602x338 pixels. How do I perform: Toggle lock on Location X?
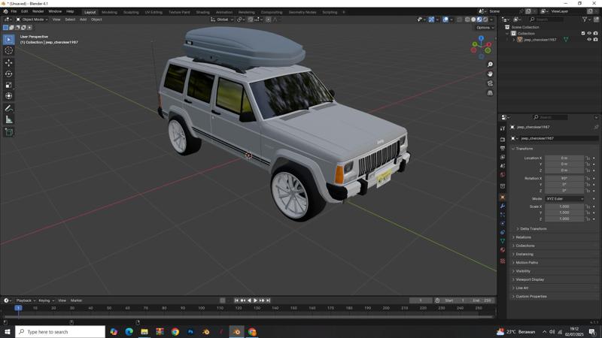(x=588, y=158)
